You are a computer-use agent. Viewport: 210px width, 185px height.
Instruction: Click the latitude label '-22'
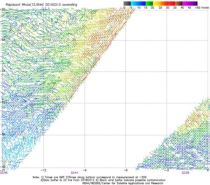click(x=3, y=40)
